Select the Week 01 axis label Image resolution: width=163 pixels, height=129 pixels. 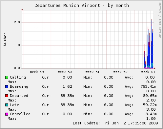coord(148,72)
